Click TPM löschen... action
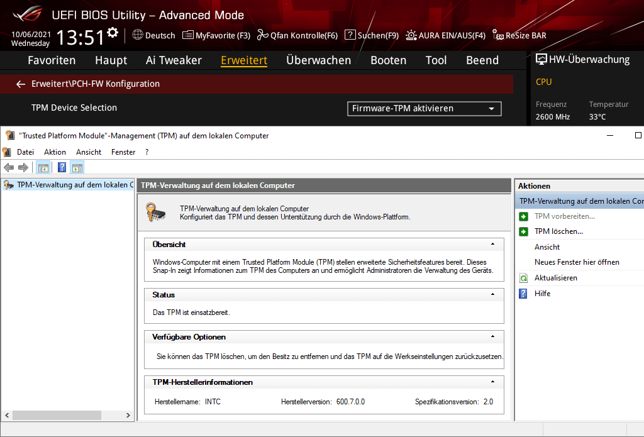644x437 pixels. click(x=558, y=231)
